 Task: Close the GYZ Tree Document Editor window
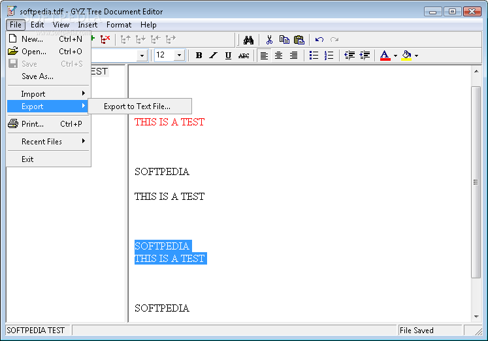point(472,12)
